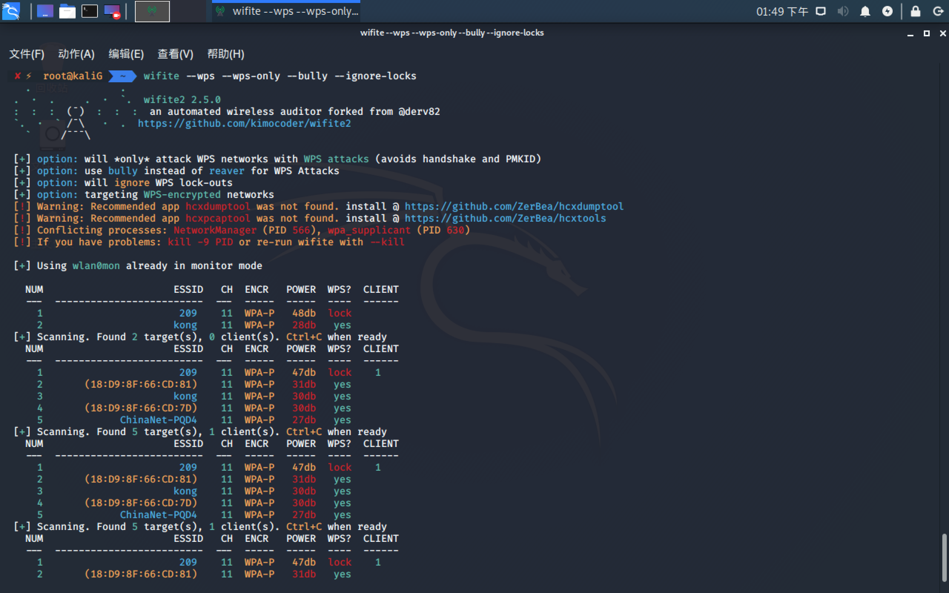
Task: Click the 'kill -9 PID' text
Action: click(200, 242)
